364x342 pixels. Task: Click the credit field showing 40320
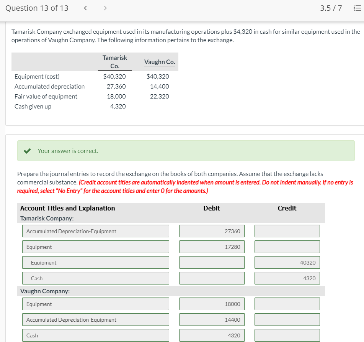point(287,262)
